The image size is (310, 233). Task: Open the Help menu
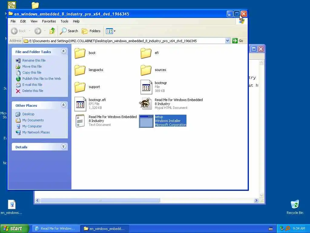[x=76, y=21]
